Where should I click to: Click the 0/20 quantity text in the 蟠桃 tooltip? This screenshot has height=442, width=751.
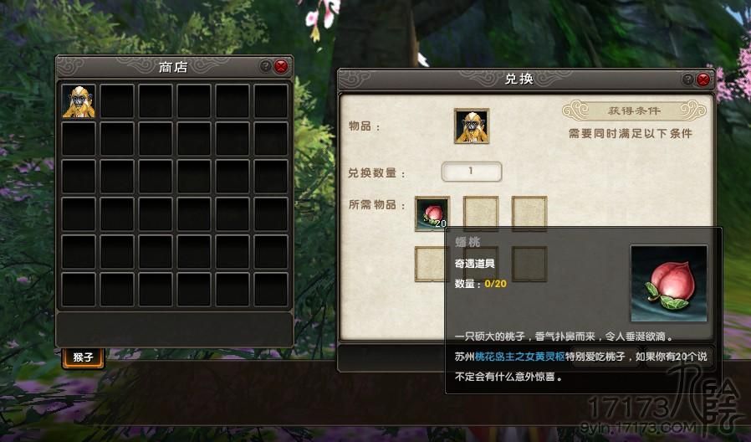point(495,284)
